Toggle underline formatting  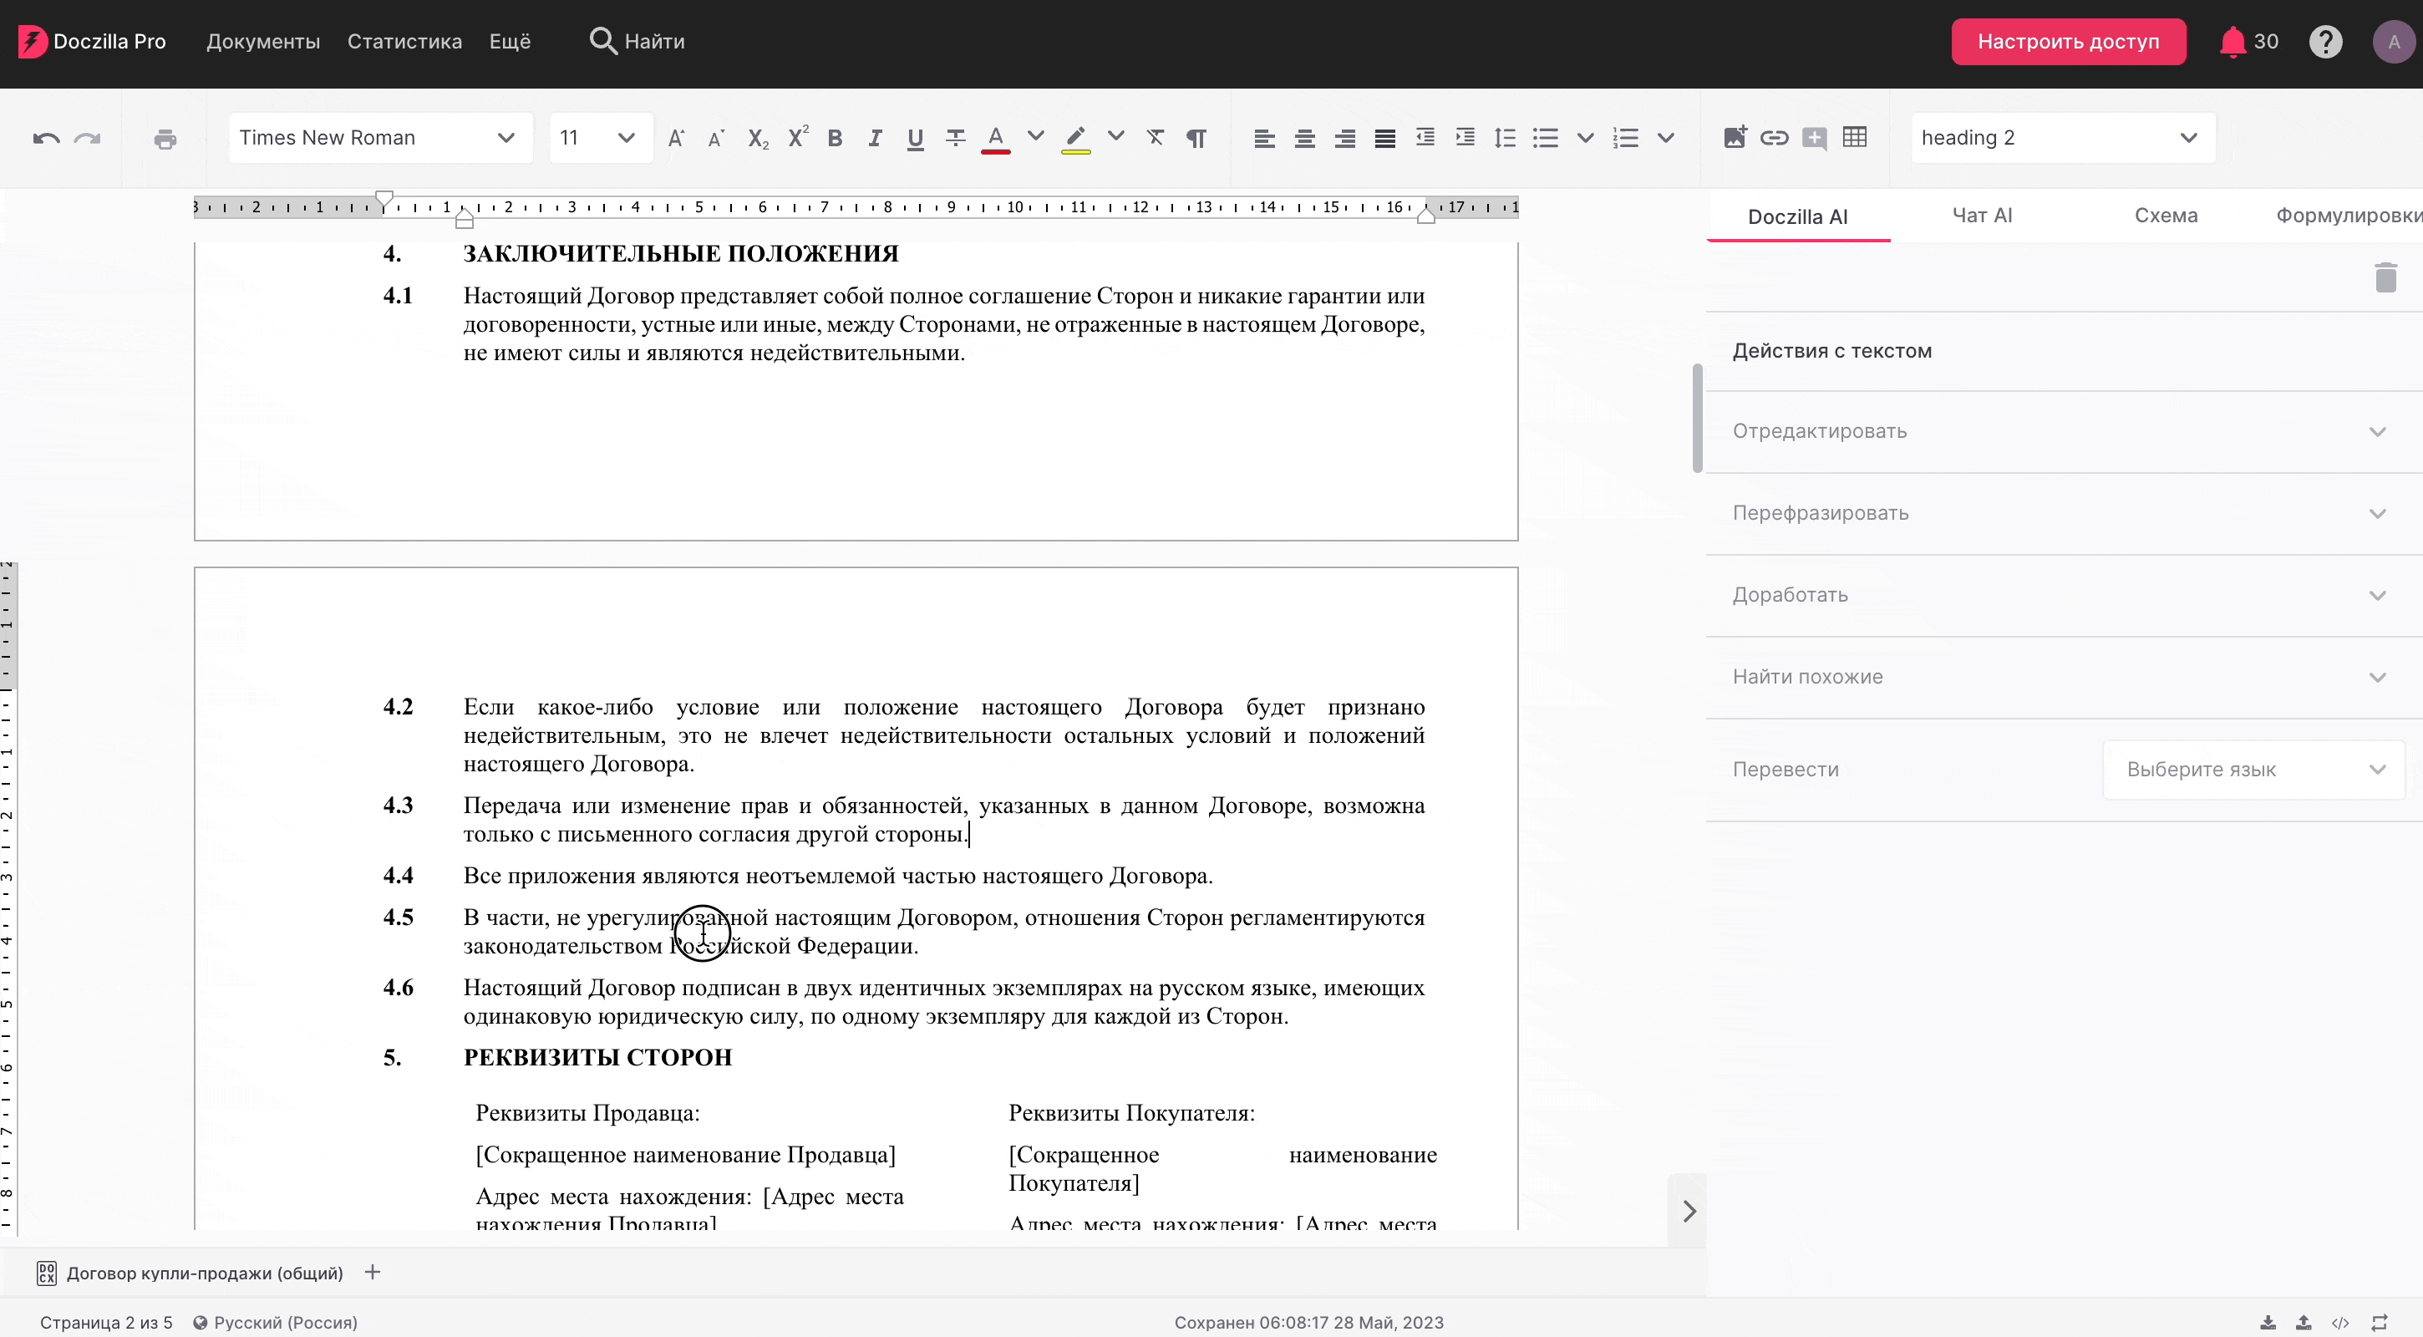(914, 140)
